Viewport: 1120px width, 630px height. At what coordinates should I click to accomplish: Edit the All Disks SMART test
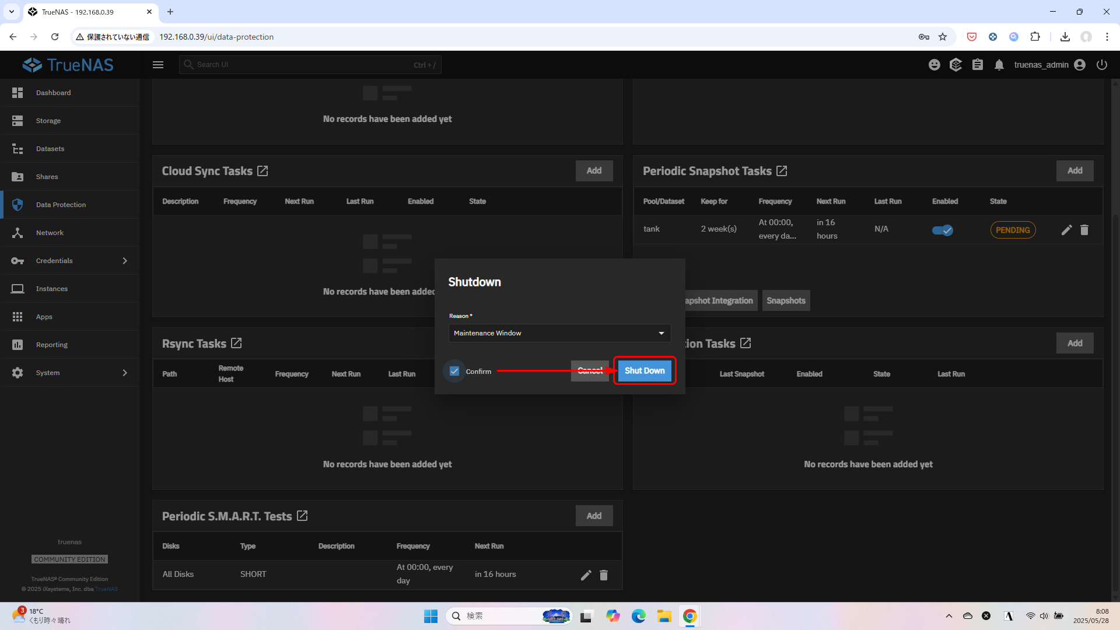click(586, 575)
